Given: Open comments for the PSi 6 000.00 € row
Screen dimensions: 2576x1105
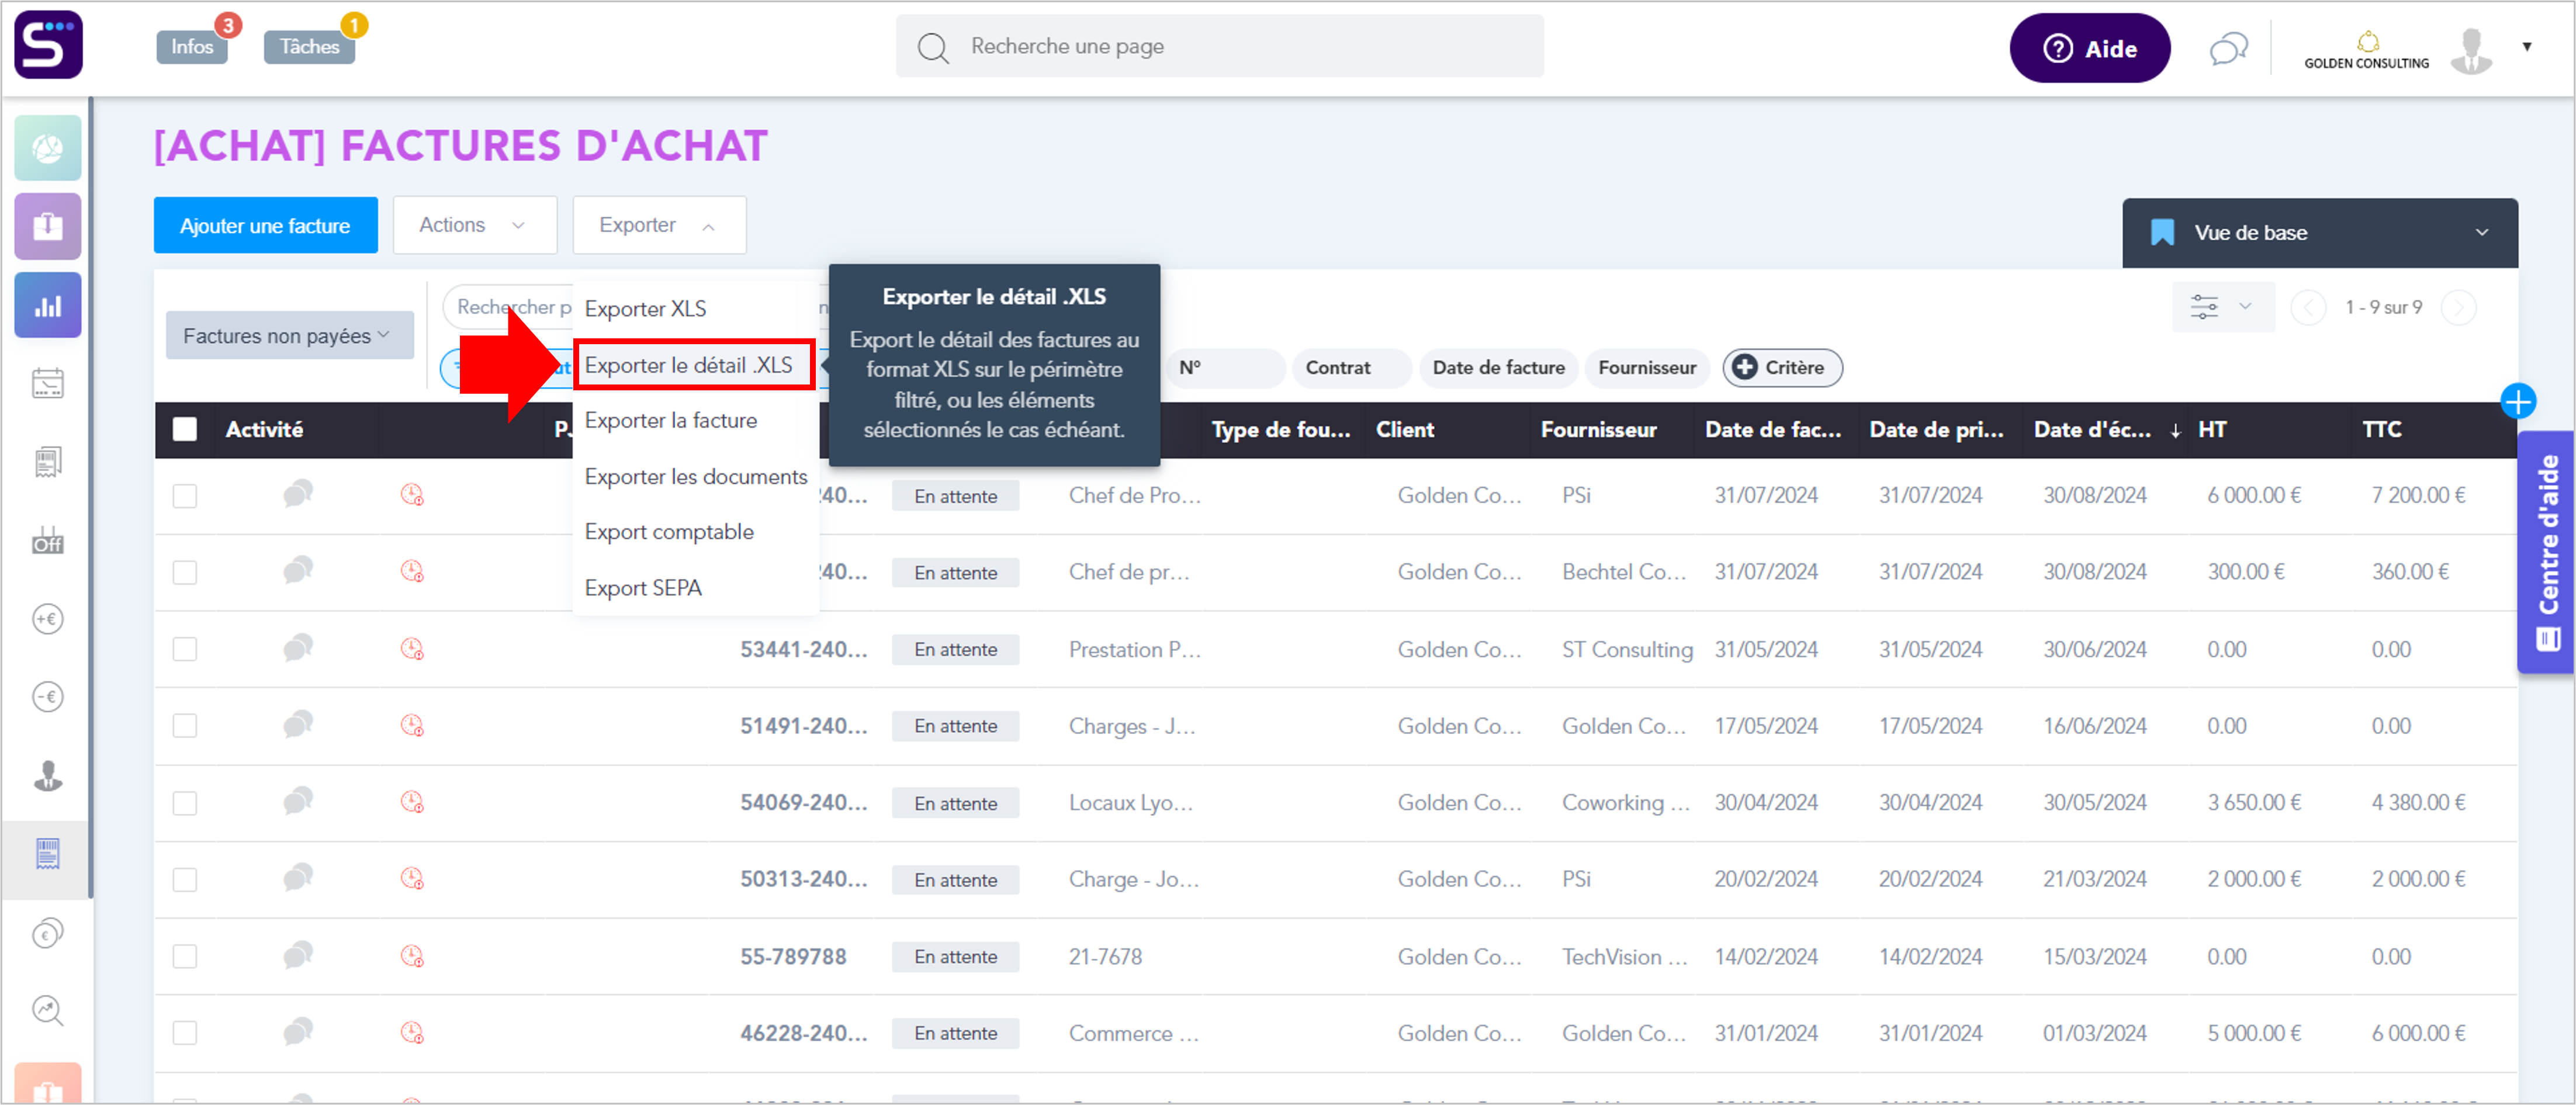Looking at the screenshot, I should [x=298, y=494].
